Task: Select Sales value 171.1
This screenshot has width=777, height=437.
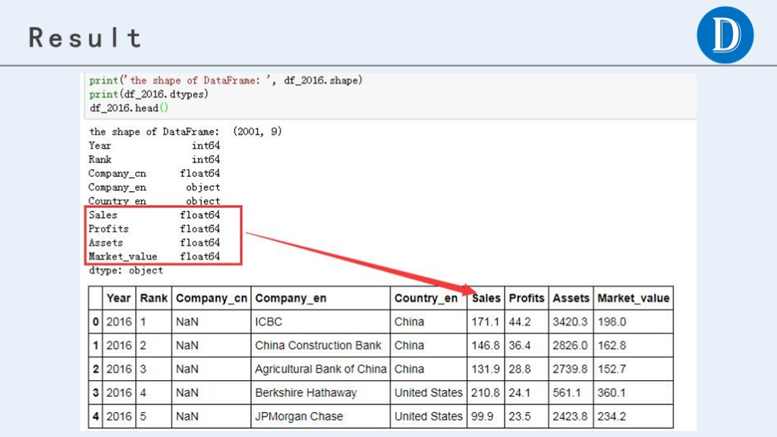Action: coord(485,322)
